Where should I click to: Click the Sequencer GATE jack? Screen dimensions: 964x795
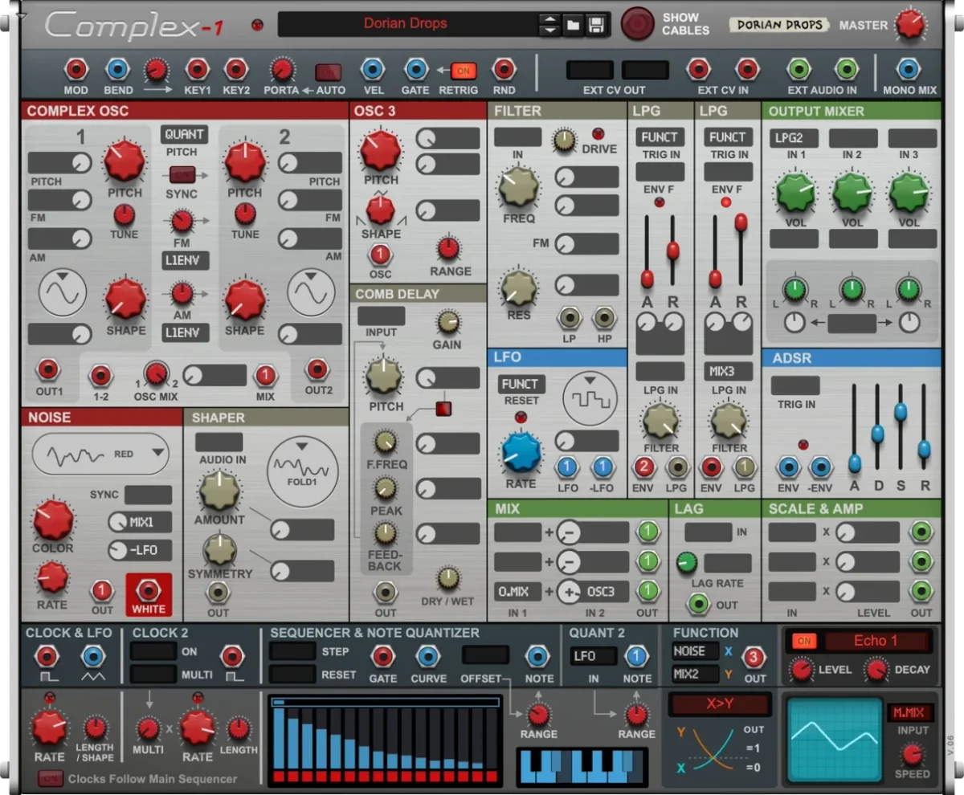382,656
